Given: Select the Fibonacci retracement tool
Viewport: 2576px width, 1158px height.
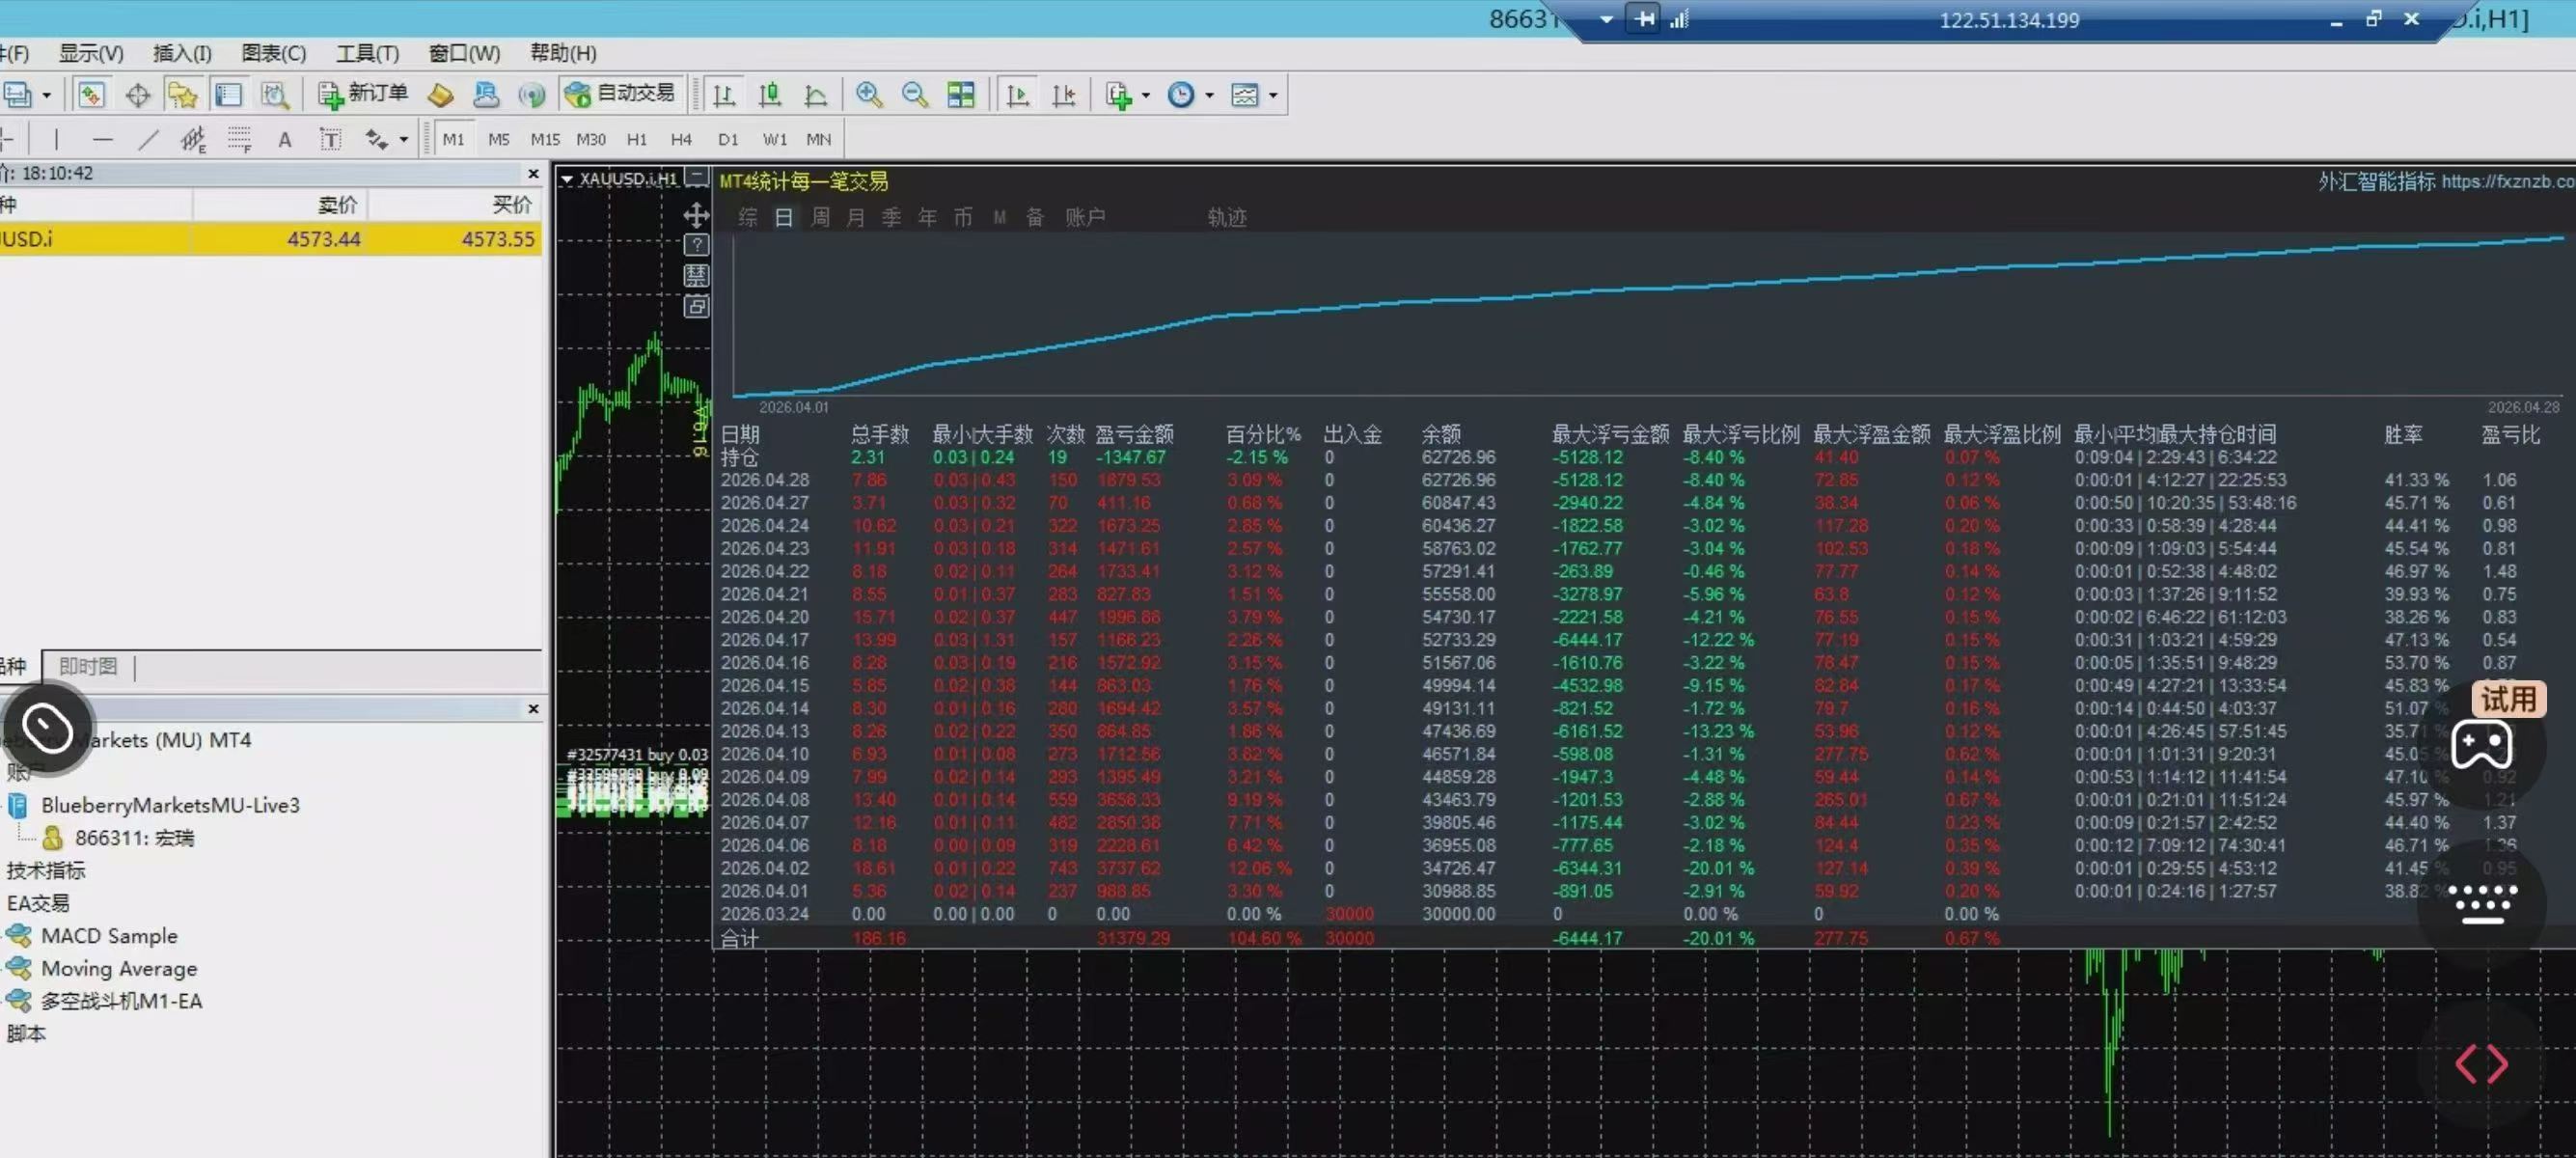Looking at the screenshot, I should pos(239,139).
